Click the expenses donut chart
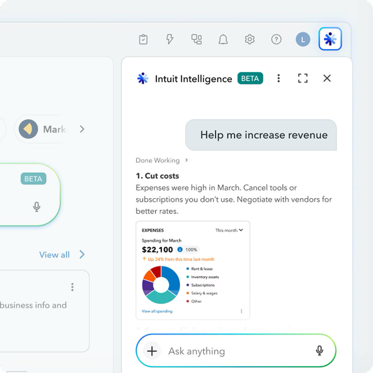The height and width of the screenshot is (373, 373). (161, 285)
